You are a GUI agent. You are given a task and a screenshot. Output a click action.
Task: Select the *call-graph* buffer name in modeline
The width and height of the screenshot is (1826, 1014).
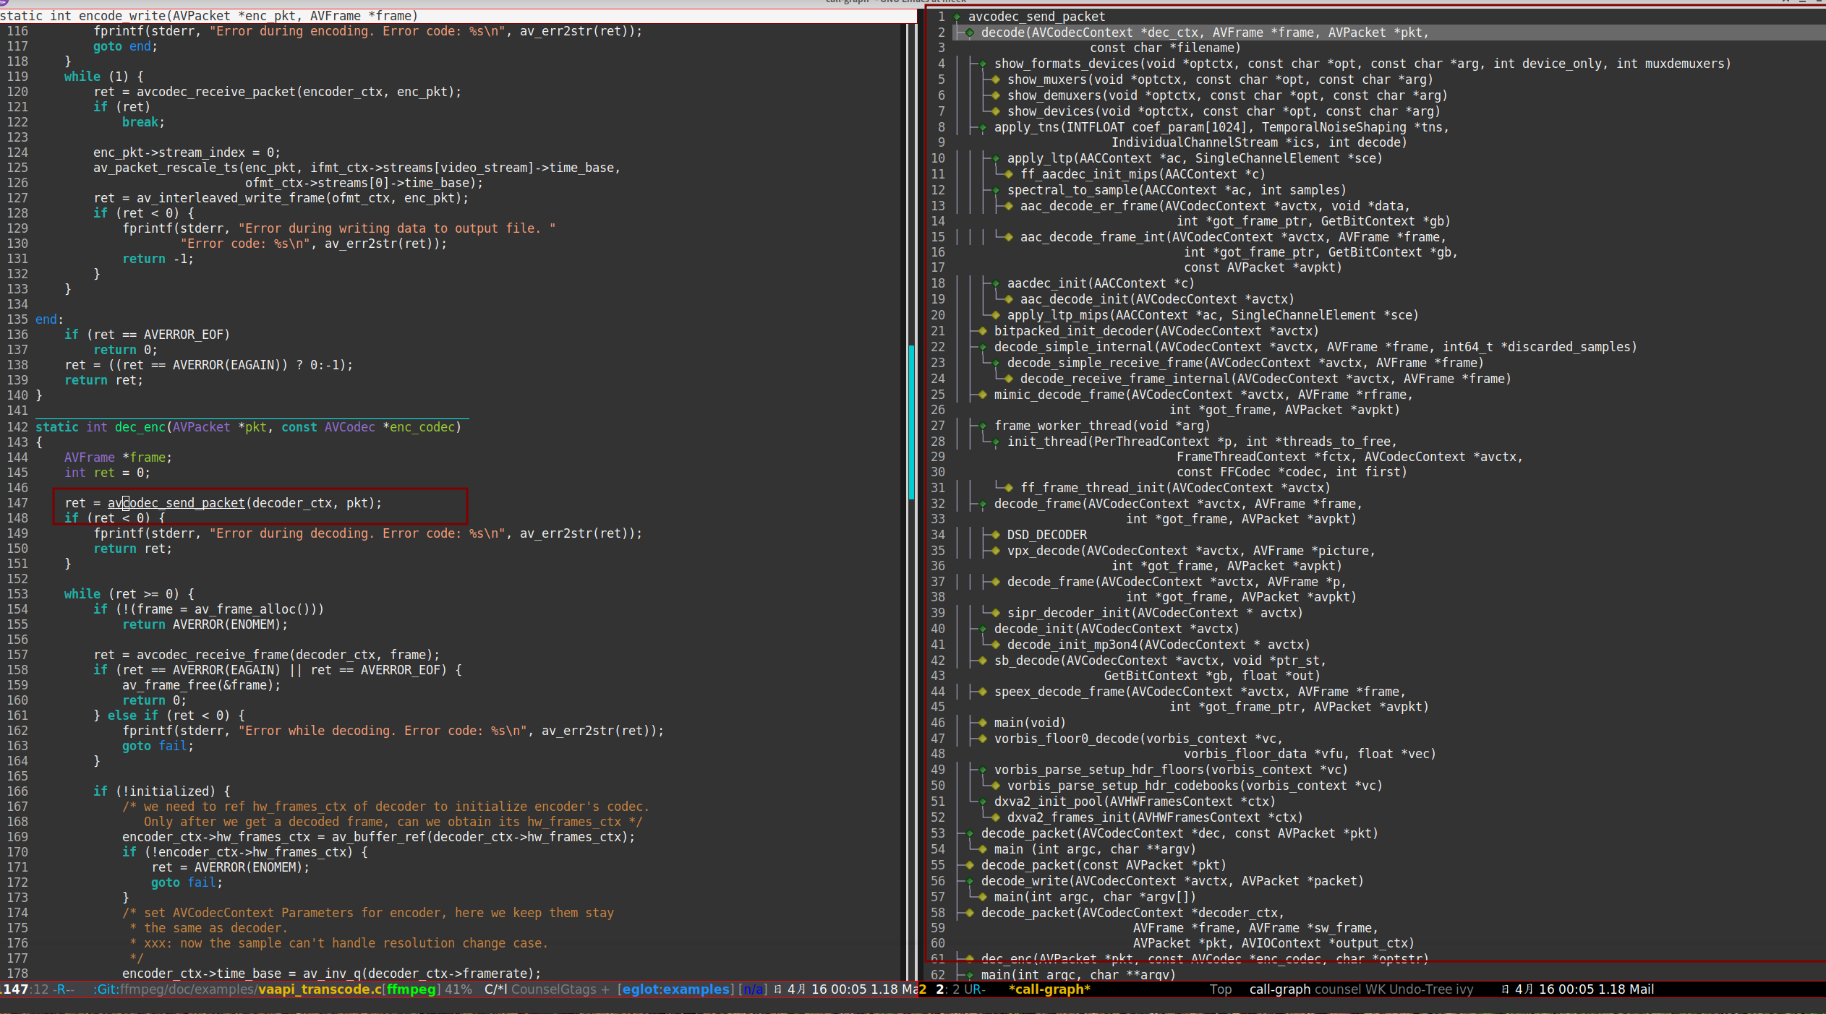1049,989
